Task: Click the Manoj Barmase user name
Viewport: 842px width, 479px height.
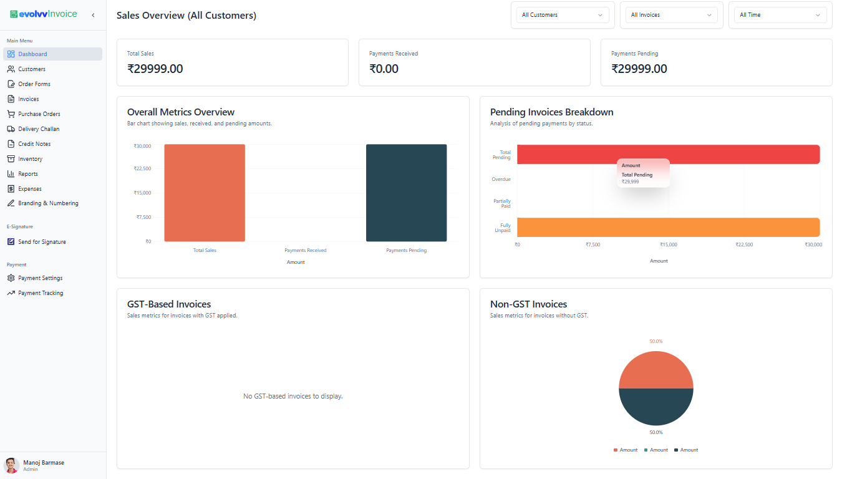Action: coord(44,463)
